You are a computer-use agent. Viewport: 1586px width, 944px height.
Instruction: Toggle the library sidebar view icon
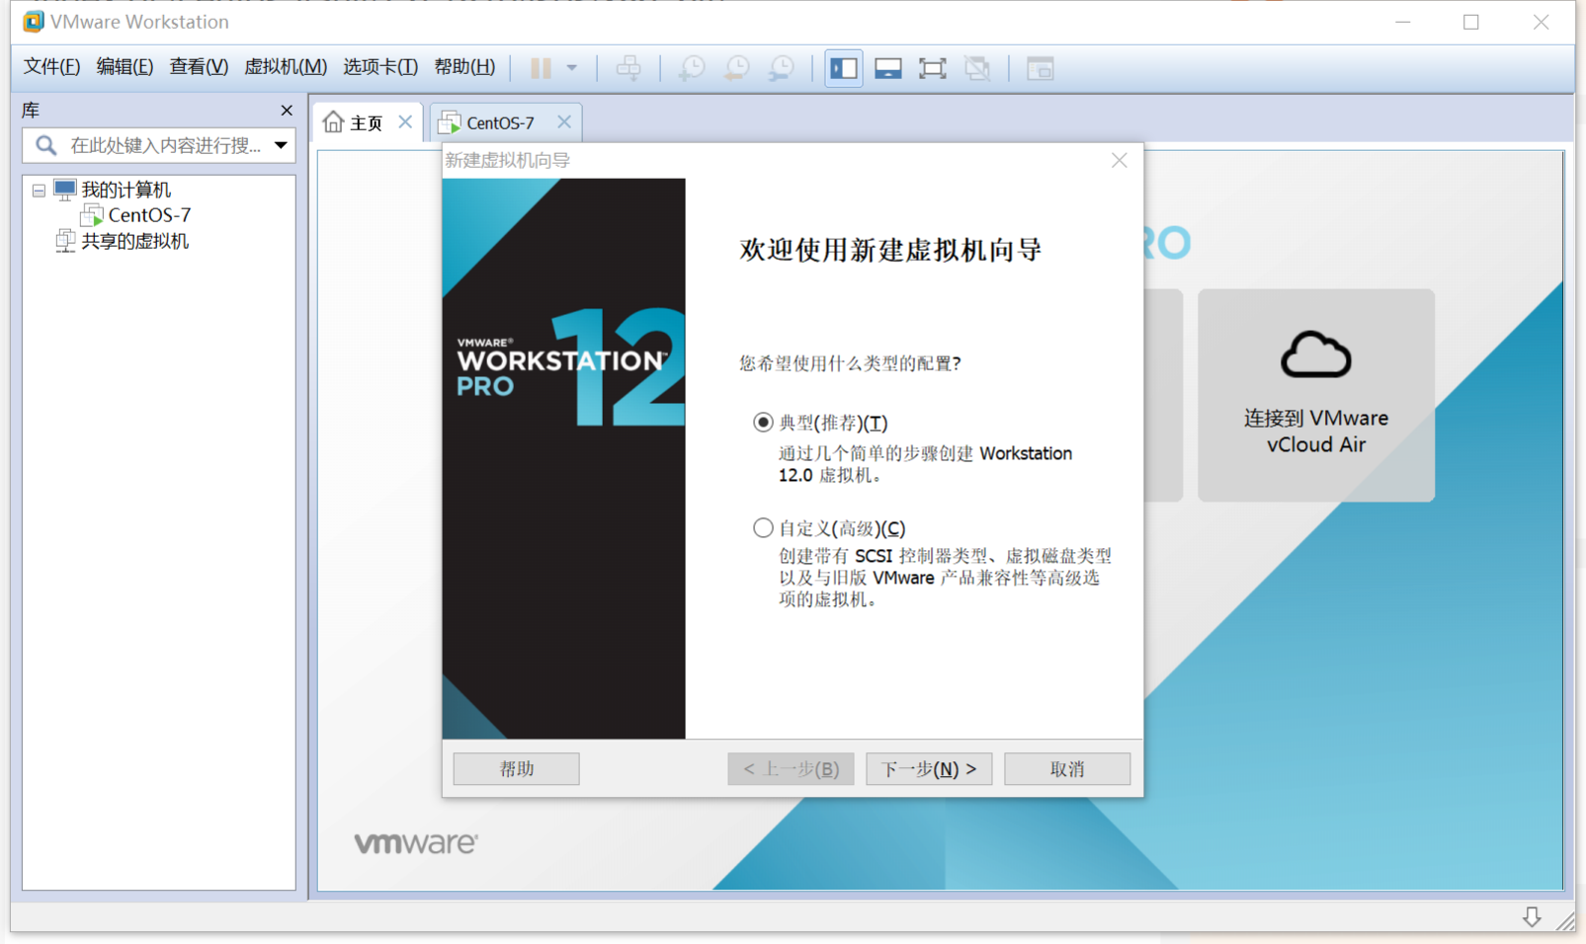pos(844,68)
